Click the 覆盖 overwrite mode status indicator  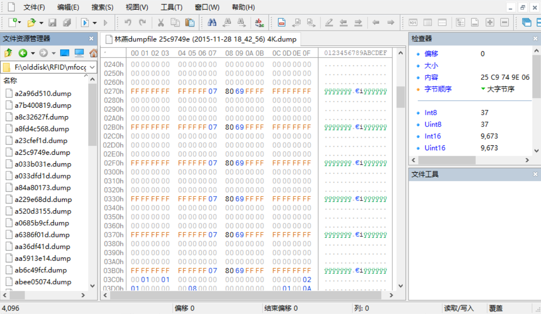(x=496, y=308)
